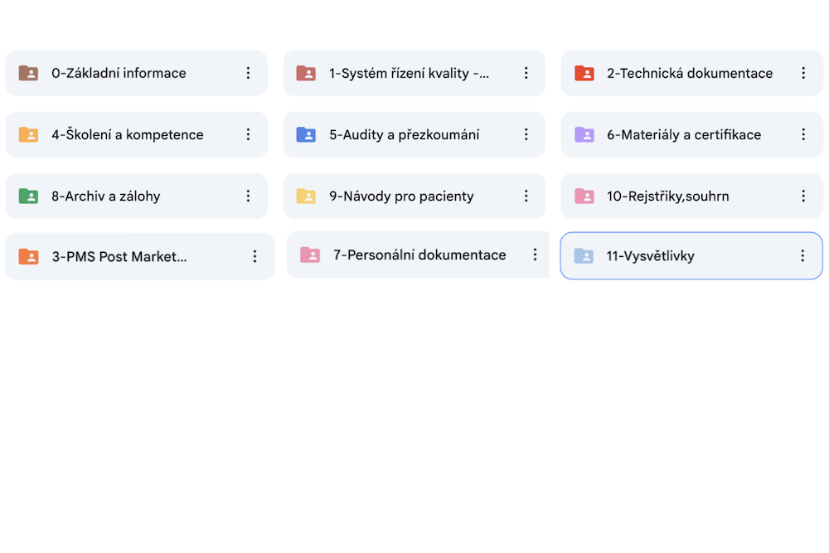Select the 2-Technická dokumentace folder label
The width and height of the screenshot is (829, 553).
[690, 73]
